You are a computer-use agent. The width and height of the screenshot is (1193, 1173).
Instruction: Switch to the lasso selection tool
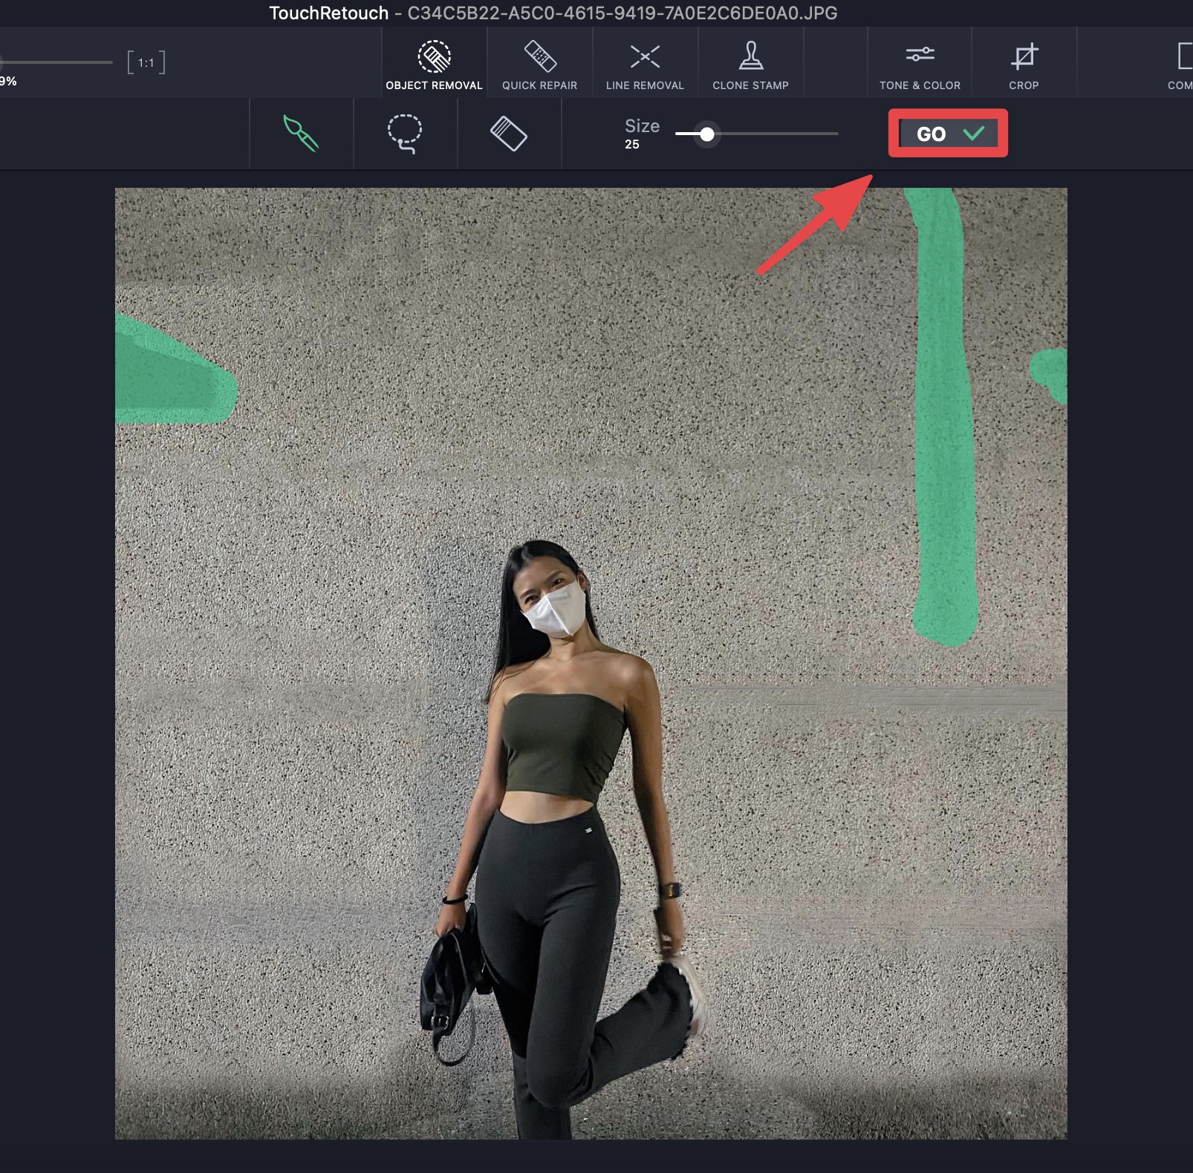point(405,134)
